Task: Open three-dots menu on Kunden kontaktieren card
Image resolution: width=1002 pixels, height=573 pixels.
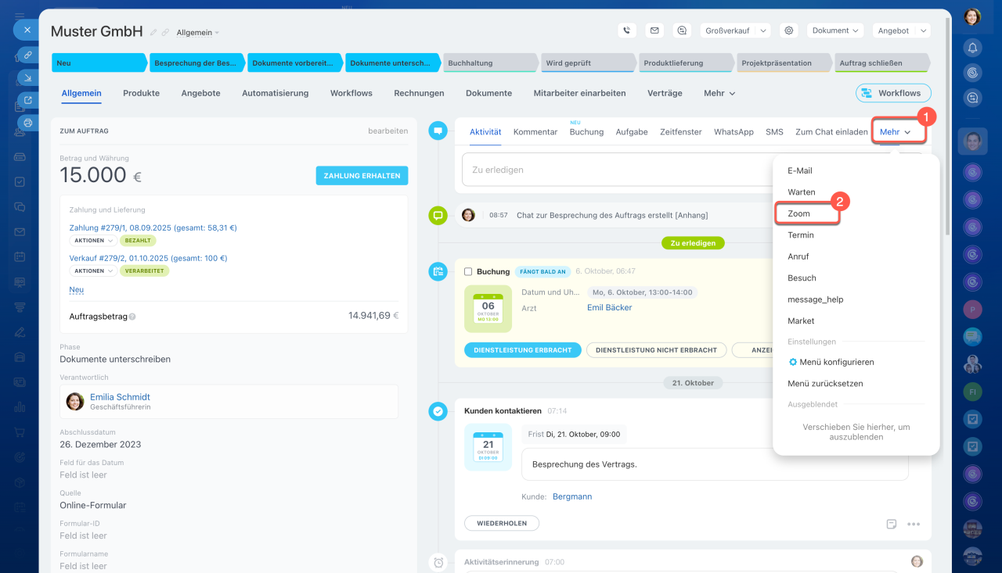Action: point(914,524)
